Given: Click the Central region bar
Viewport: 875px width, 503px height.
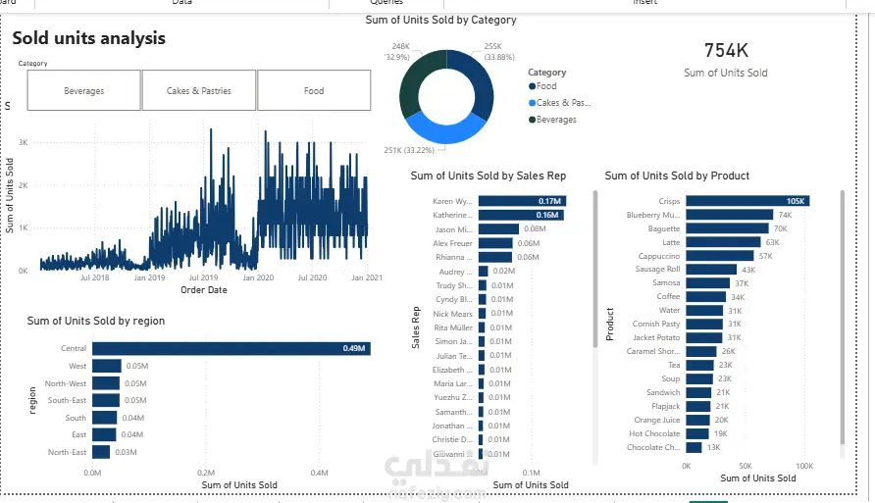Looking at the screenshot, I should (x=232, y=348).
